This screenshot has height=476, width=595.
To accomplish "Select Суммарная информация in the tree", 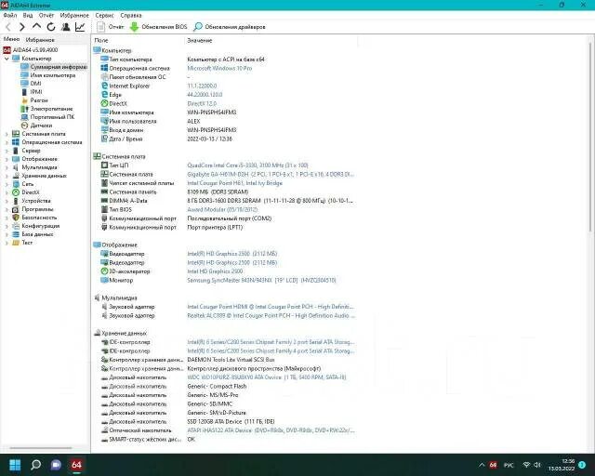I will click(x=54, y=67).
